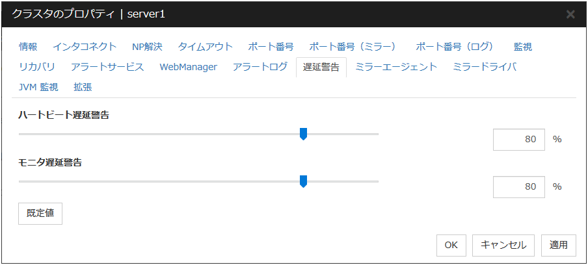Focus the モニタ遅延警告 percent field
This screenshot has width=588, height=265.
518,186
